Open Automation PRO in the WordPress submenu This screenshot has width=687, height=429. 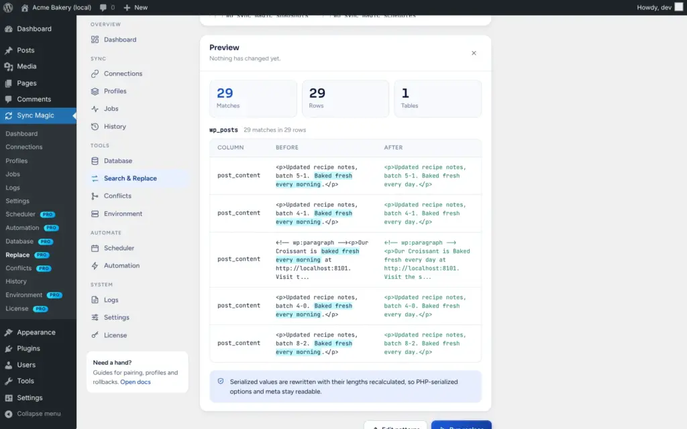pos(32,228)
